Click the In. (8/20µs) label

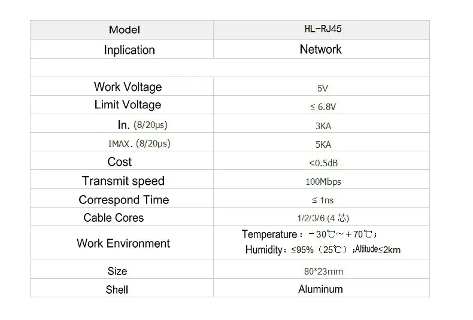pos(142,125)
